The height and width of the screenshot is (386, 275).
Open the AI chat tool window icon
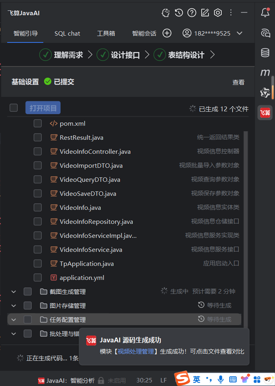(265, 33)
